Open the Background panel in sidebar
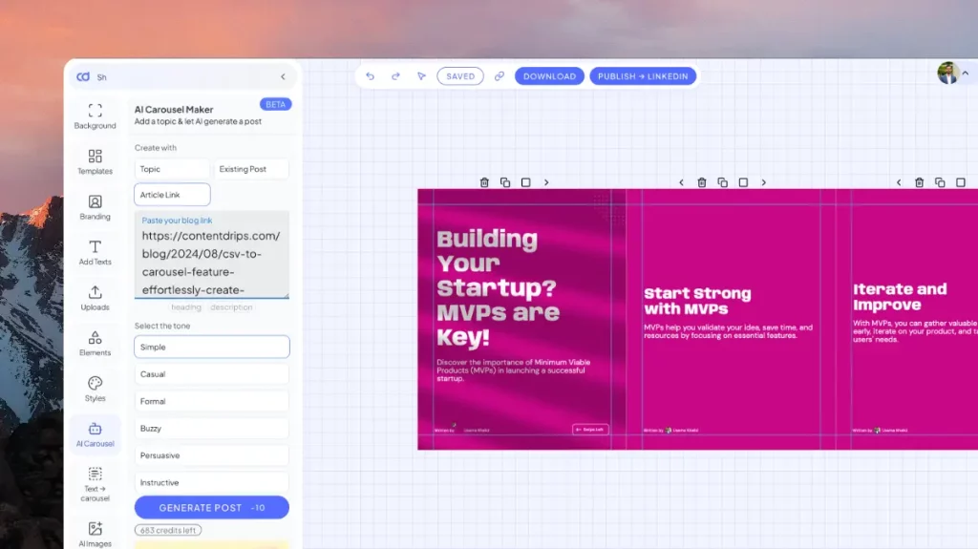The height and width of the screenshot is (549, 978). click(x=95, y=116)
